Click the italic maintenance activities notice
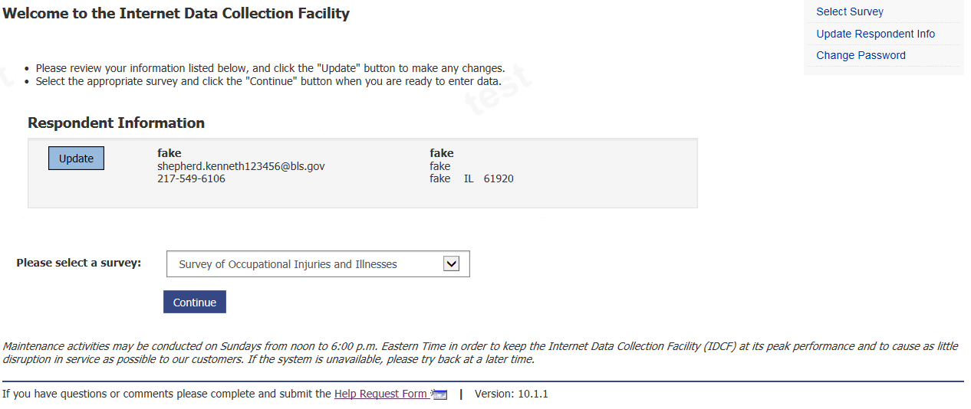The height and width of the screenshot is (409, 971). (480, 352)
